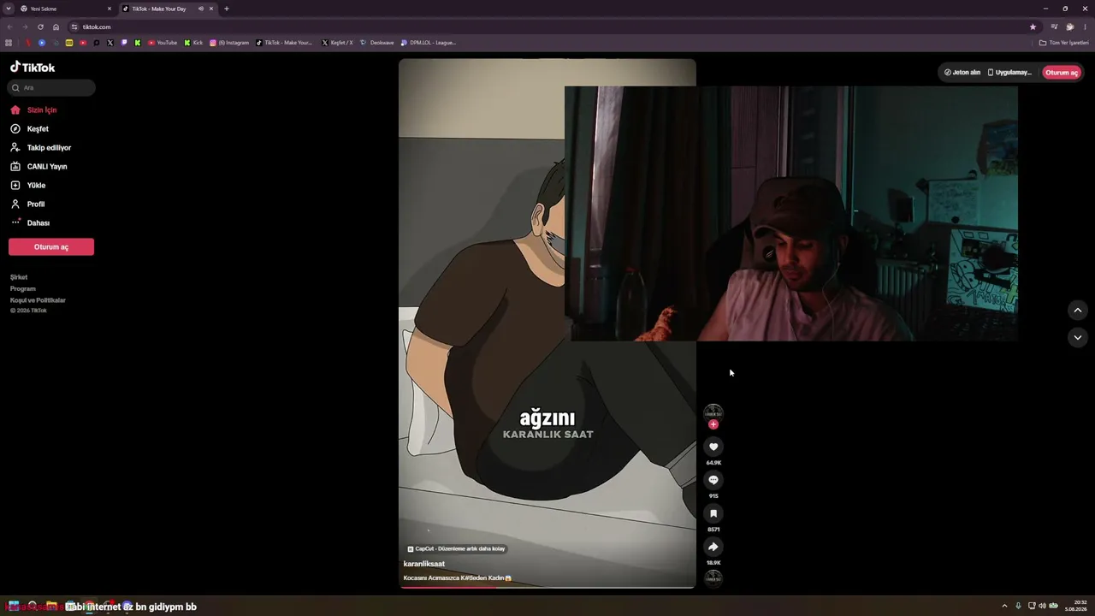Screen dimensions: 1095x616
Task: Open the X icon-only bookmark
Action: pos(110,43)
